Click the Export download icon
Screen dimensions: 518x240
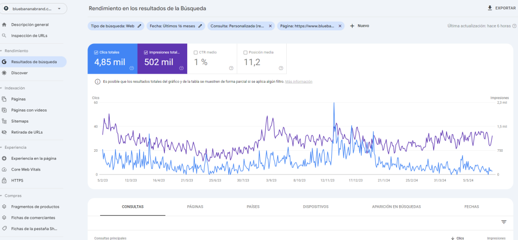tap(489, 8)
